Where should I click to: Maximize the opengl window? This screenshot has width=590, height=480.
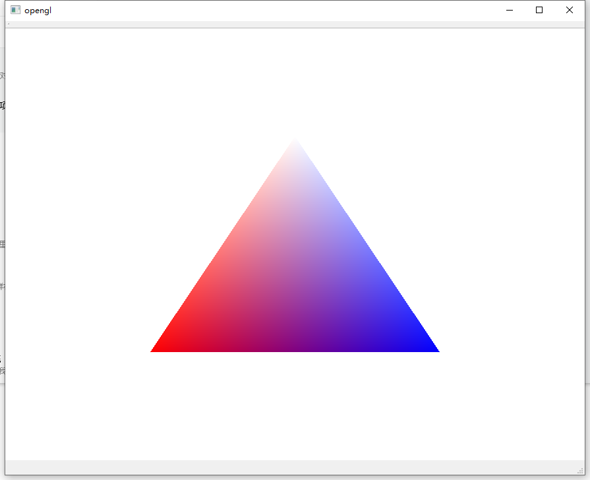point(539,10)
